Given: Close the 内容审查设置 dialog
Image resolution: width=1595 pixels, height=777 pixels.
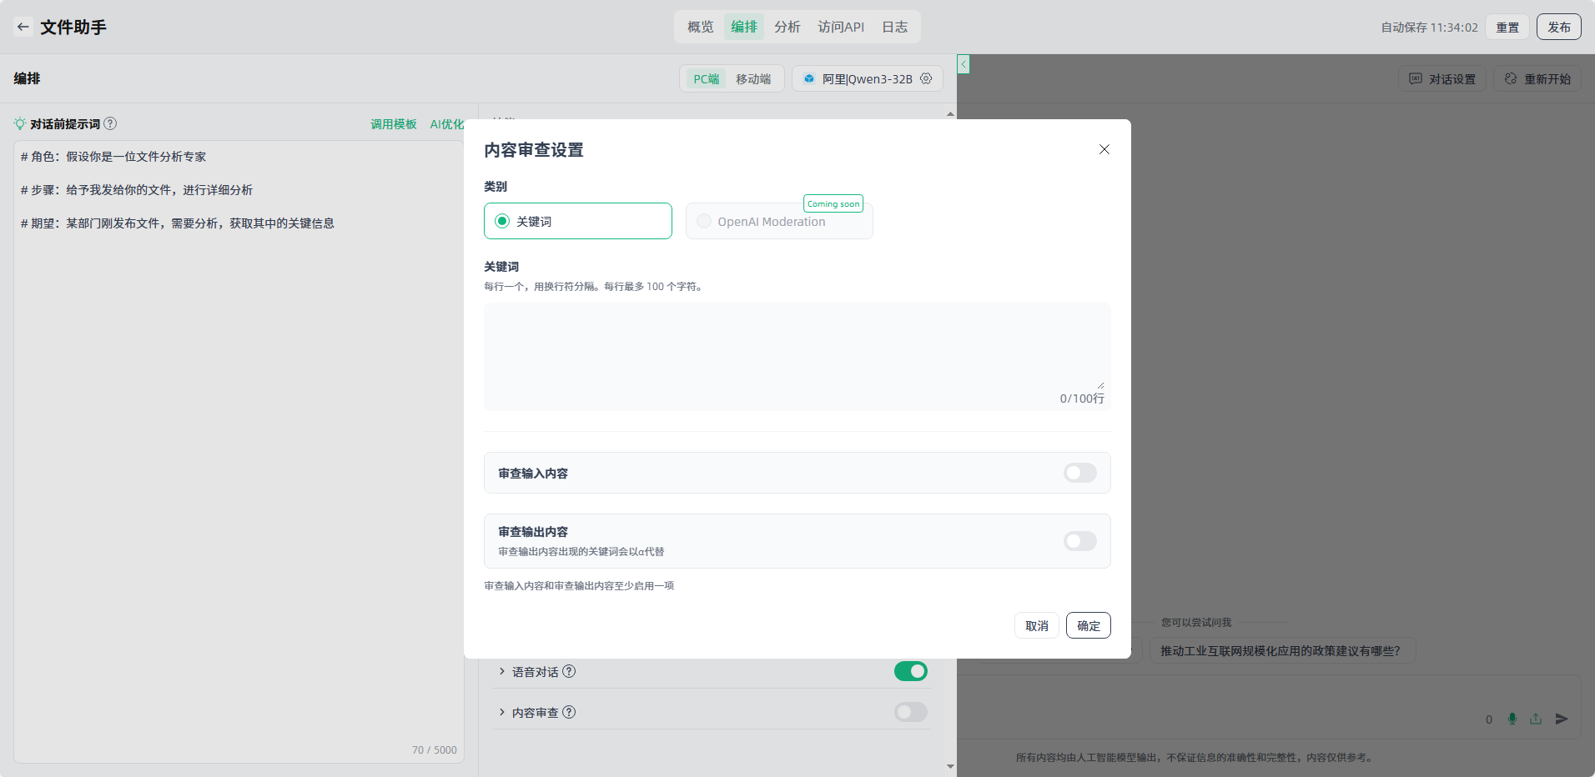Looking at the screenshot, I should (x=1104, y=149).
